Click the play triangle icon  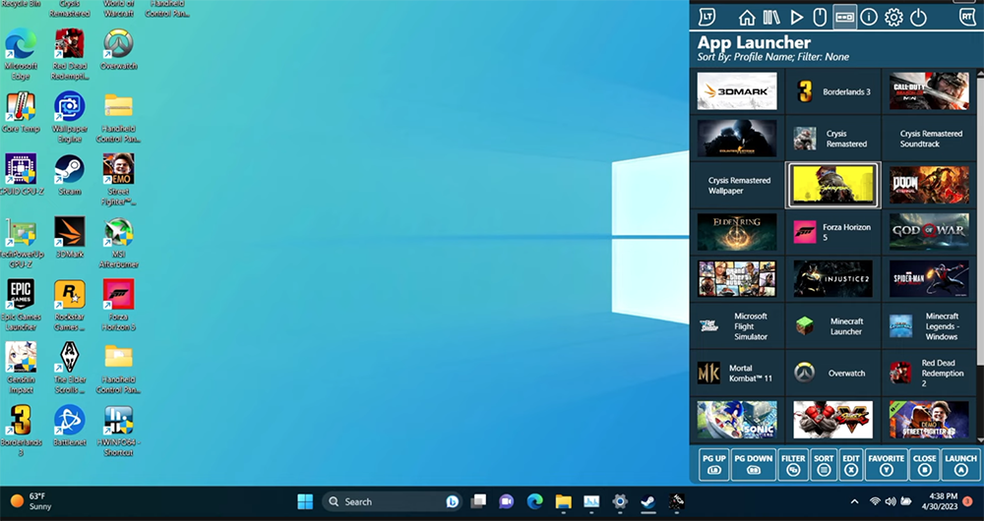[797, 18]
